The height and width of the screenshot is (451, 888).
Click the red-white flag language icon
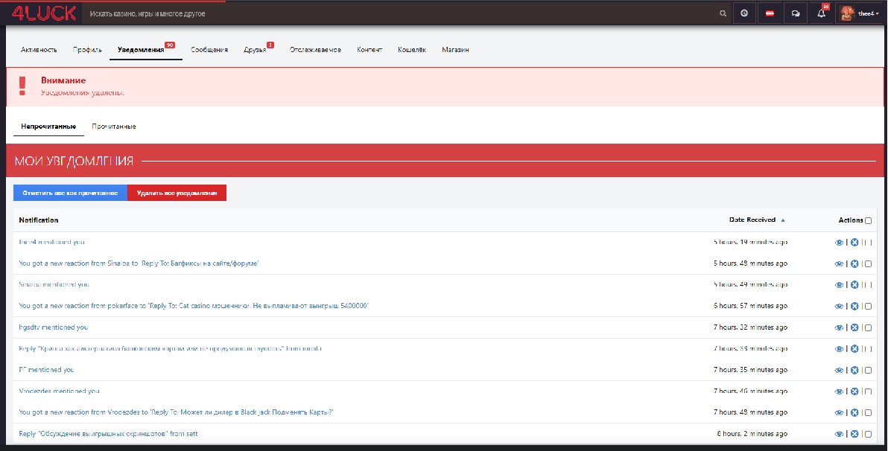point(770,13)
